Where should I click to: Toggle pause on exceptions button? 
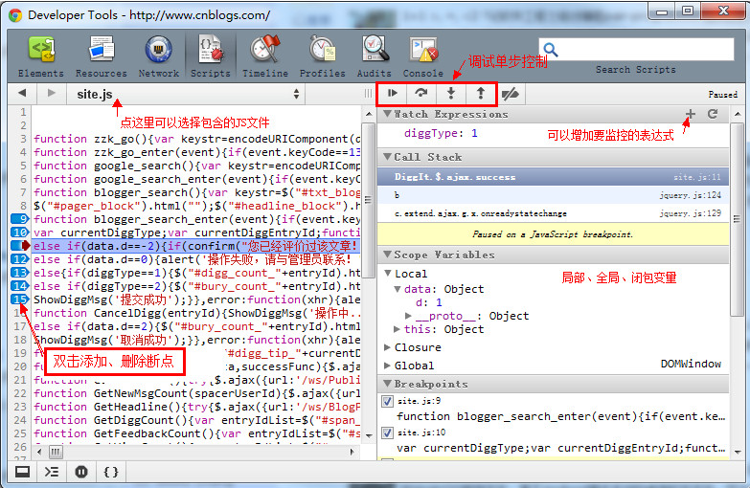(81, 472)
